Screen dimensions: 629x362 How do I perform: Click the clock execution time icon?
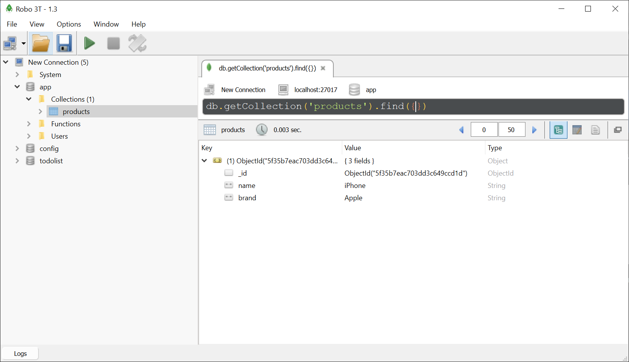coord(262,130)
